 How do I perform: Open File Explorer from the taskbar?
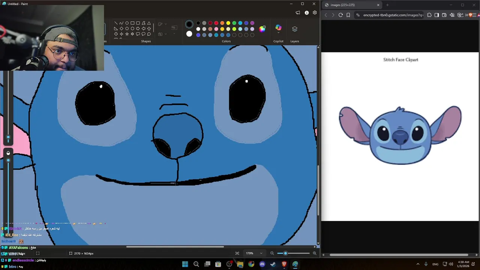pos(240,264)
